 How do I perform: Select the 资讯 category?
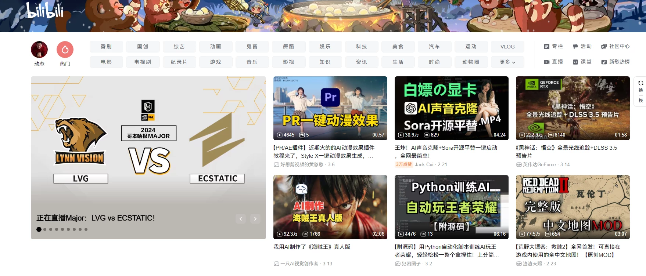[362, 62]
